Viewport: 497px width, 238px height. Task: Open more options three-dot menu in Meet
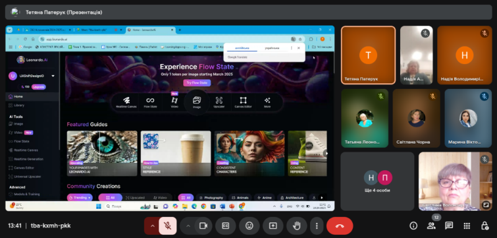click(x=317, y=226)
